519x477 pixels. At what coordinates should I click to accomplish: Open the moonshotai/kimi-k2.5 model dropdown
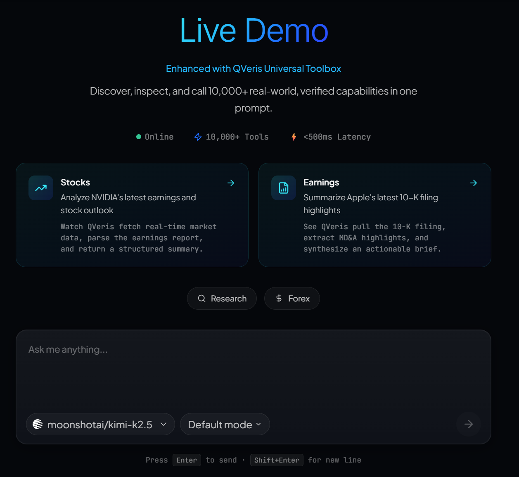point(100,424)
